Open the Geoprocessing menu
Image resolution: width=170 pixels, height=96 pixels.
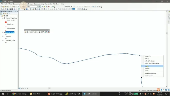coord(39,4)
